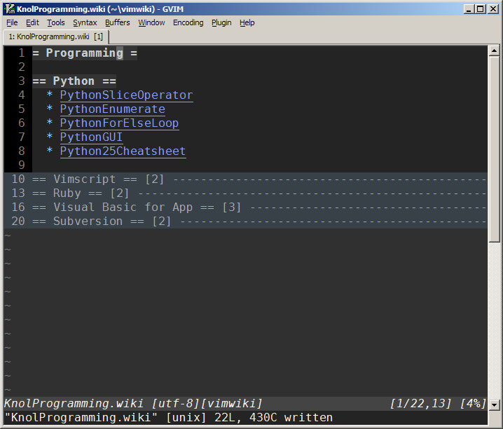Image resolution: width=503 pixels, height=429 pixels.
Task: Open the Edit menu
Action: tap(32, 22)
